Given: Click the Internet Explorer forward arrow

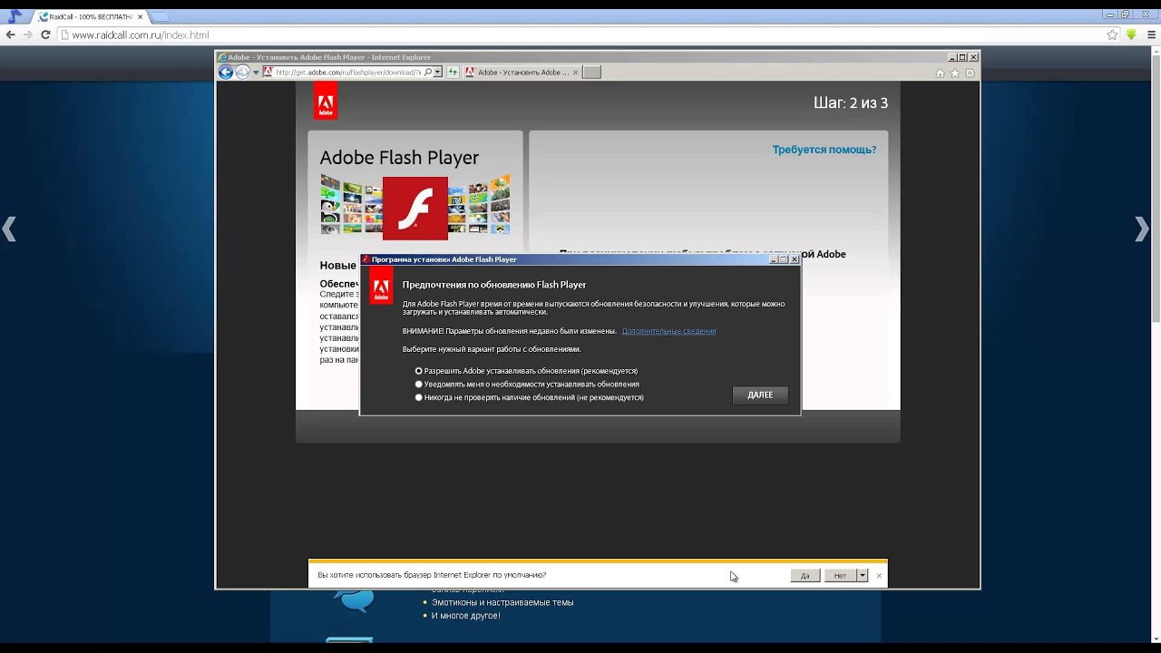Looking at the screenshot, I should tap(242, 73).
